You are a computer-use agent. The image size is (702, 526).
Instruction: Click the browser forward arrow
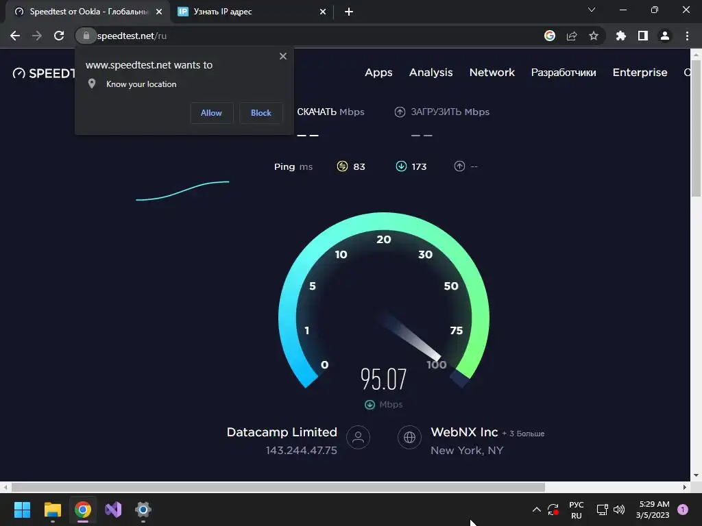tap(37, 36)
